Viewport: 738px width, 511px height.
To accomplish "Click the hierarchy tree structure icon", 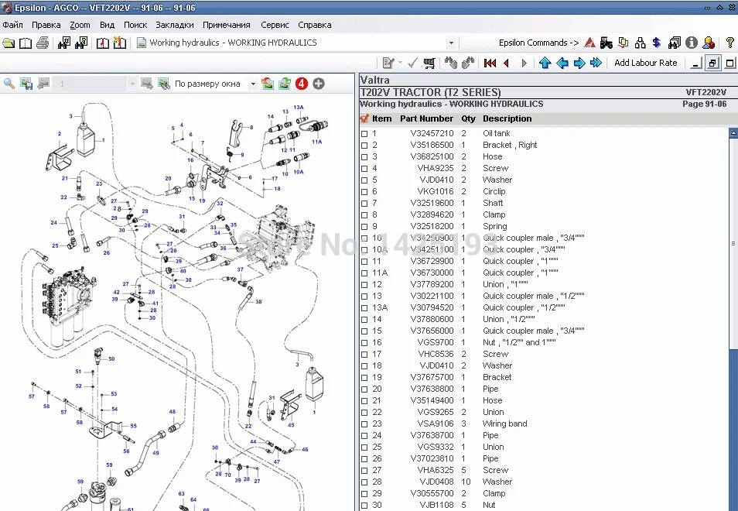I will [640, 43].
